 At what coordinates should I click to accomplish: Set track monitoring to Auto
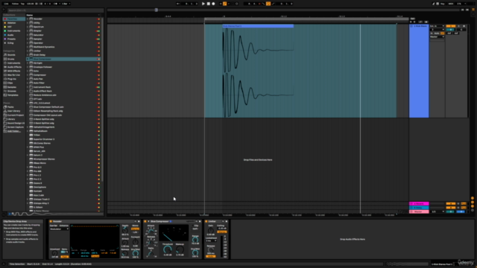[437, 33]
